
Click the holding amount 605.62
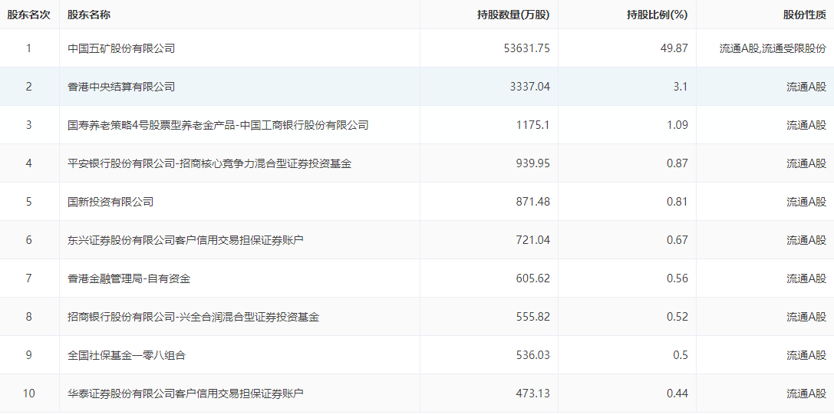[x=533, y=278]
